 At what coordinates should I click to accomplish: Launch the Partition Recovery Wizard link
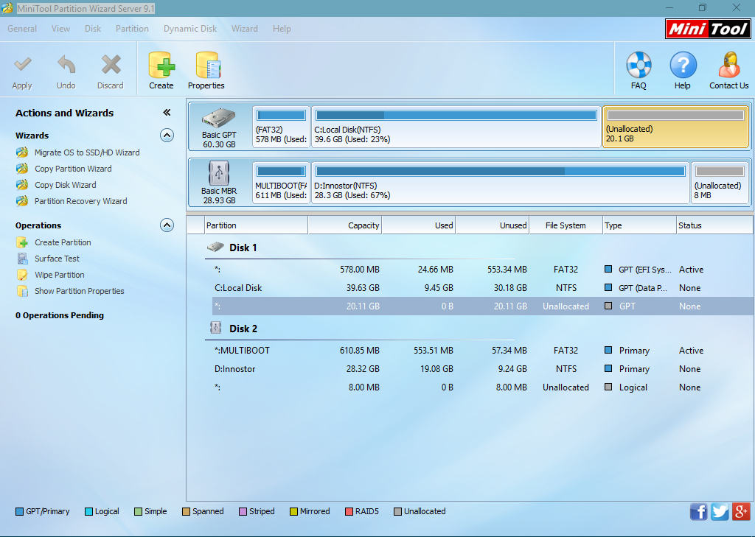(81, 201)
